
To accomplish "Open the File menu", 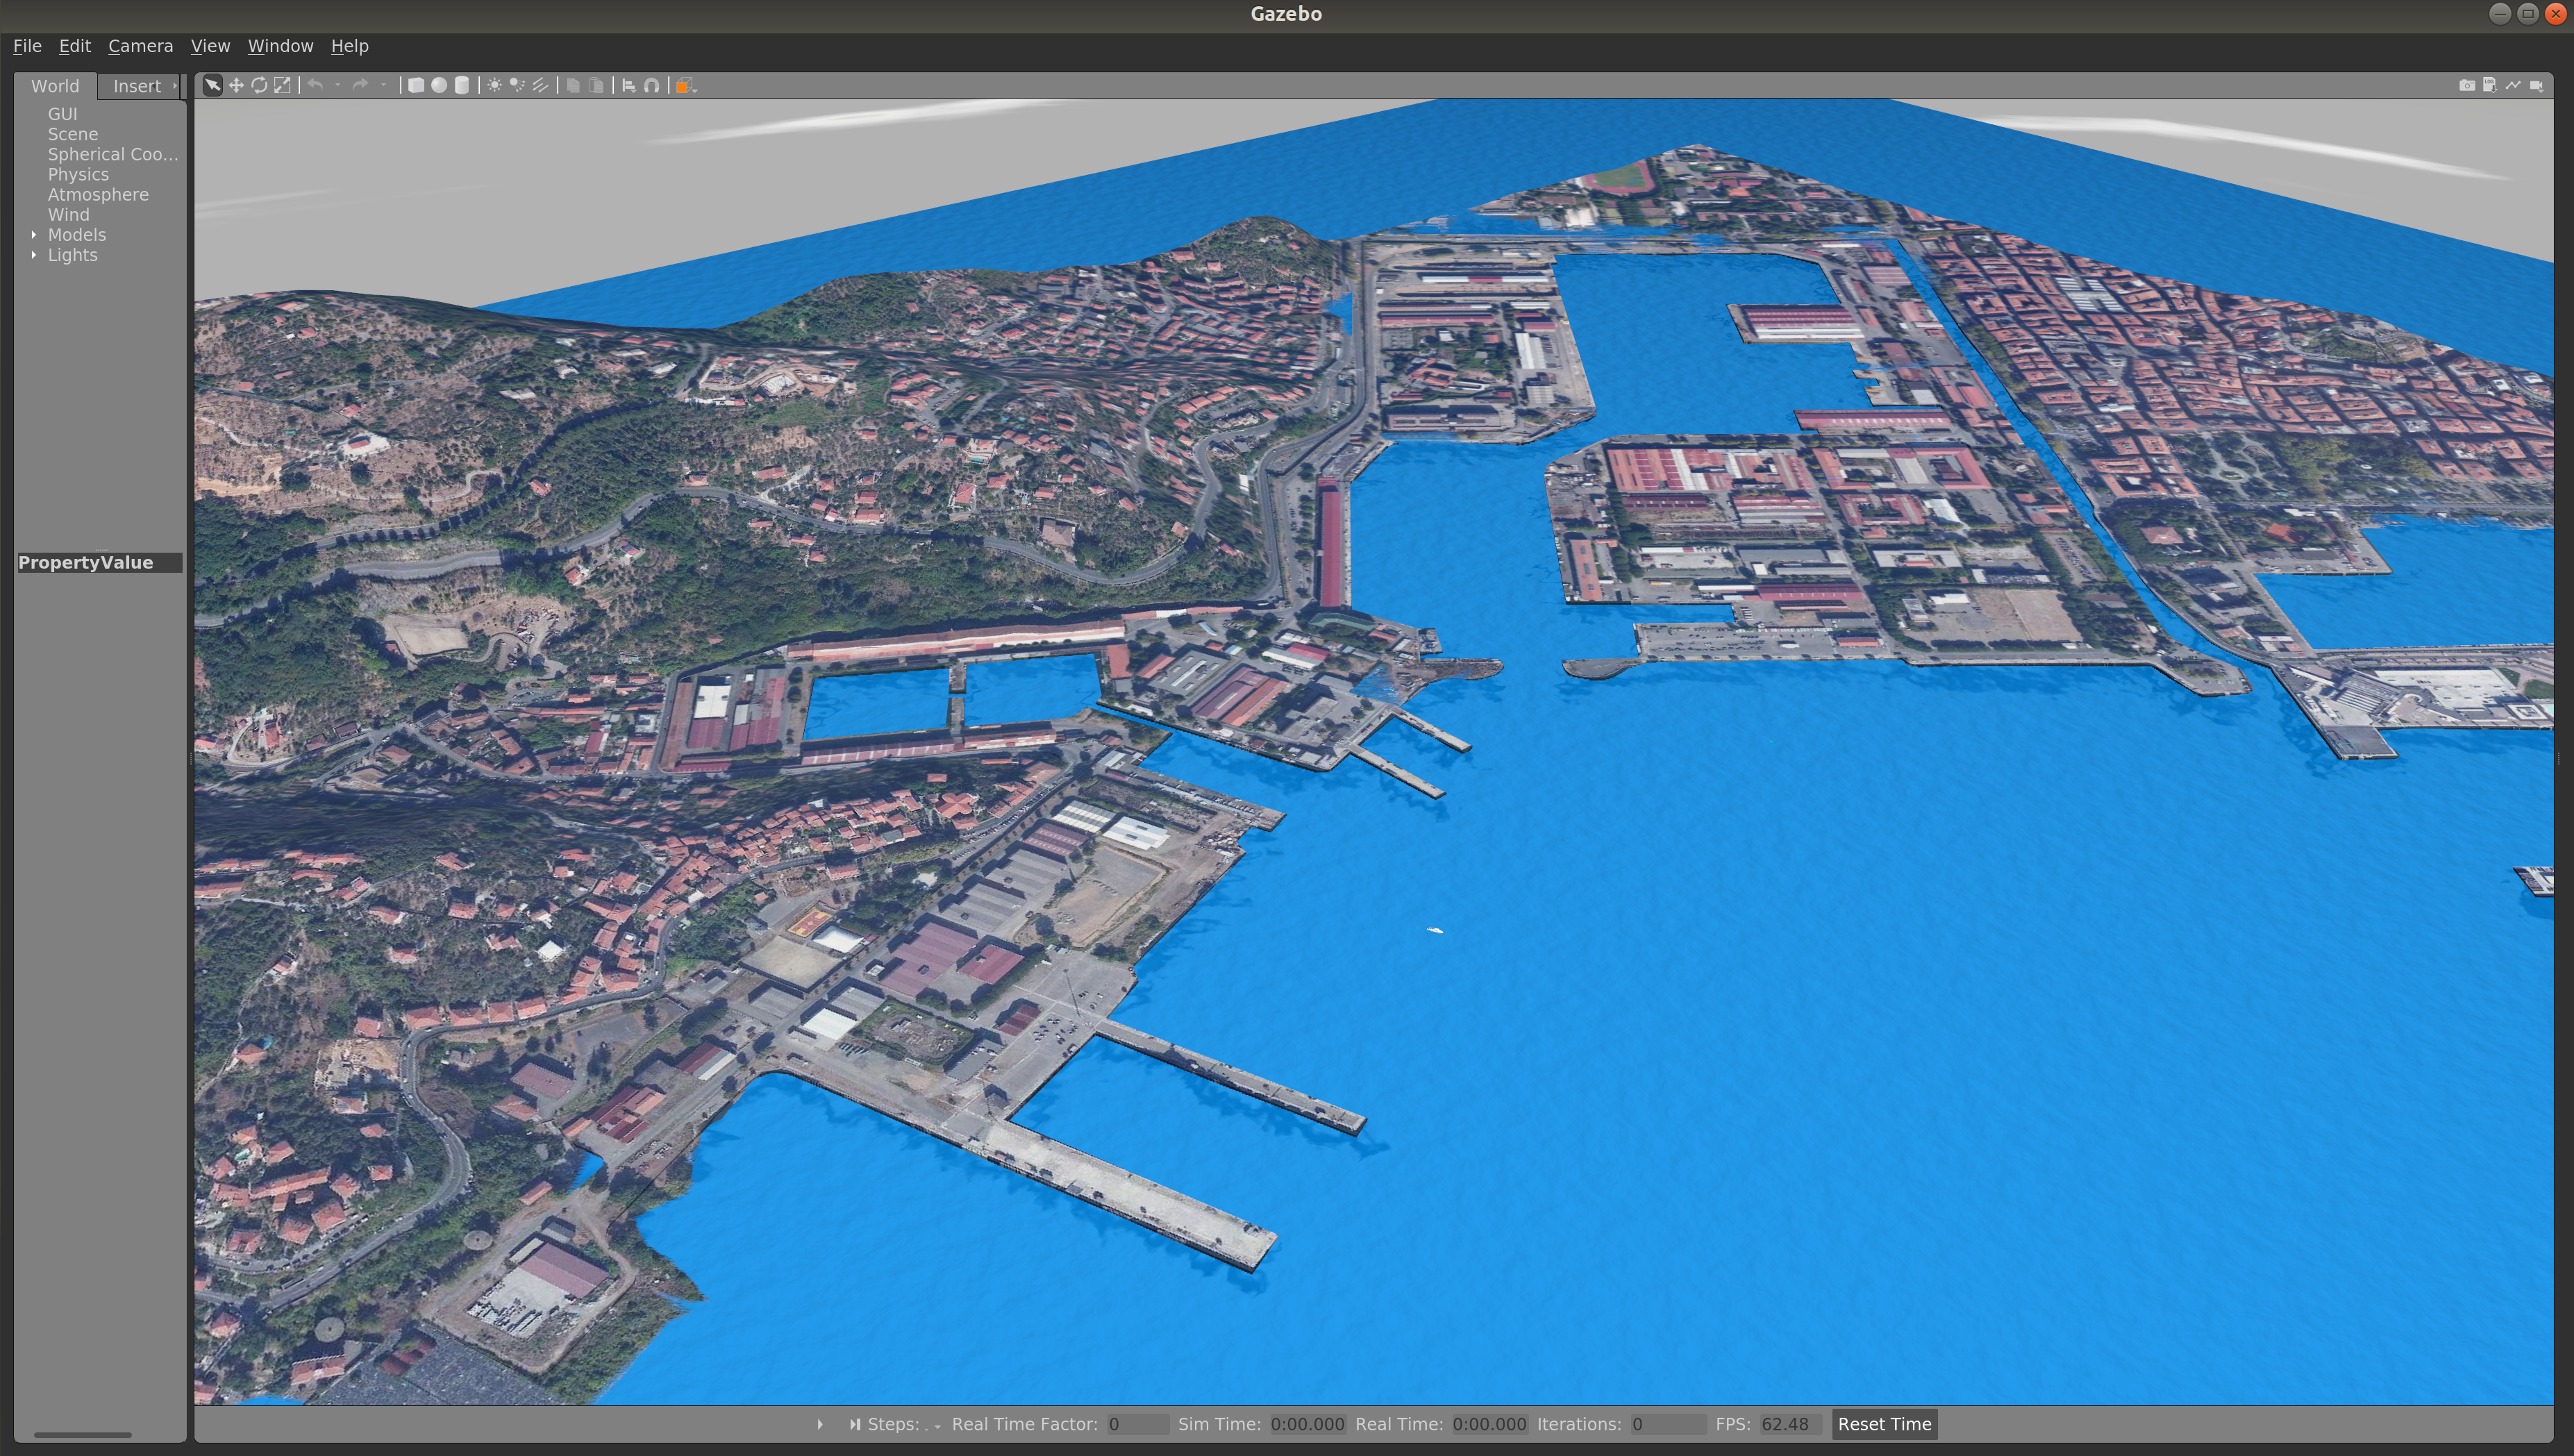I will (27, 46).
